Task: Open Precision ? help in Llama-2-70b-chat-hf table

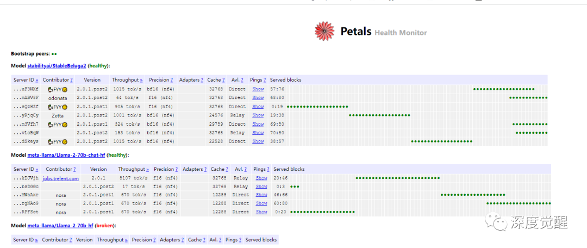Action: pyautogui.click(x=176, y=169)
